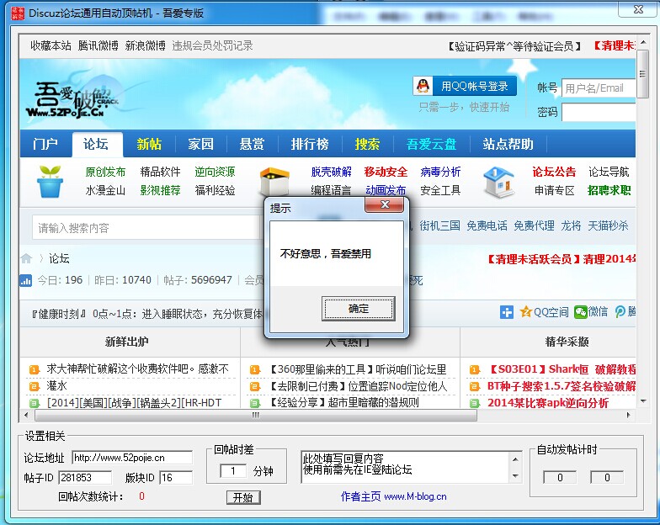Image resolution: width=660 pixels, height=525 pixels.
Task: Click the rank 1 icon beside 求大神帮忙破解
Action: click(34, 369)
